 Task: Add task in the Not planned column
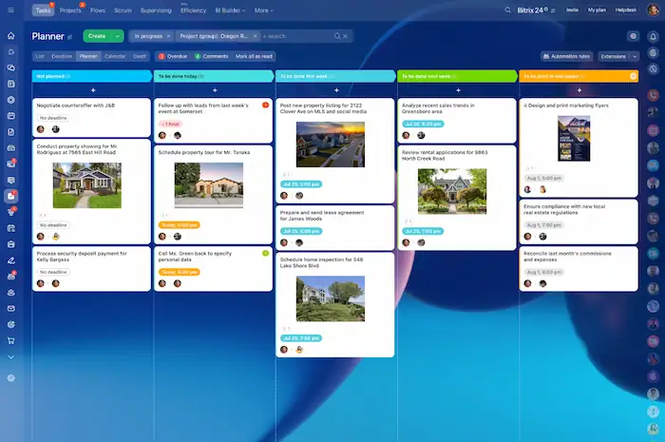point(93,90)
